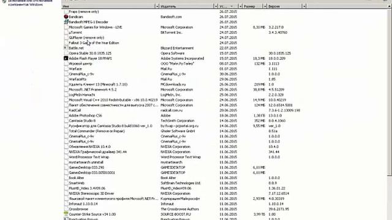This screenshot has width=392, height=220.
Task: Click the icon beside Opera Stable
Action: coord(66,53)
